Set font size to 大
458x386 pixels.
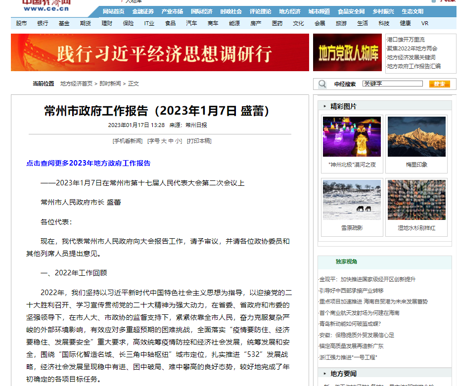(164, 141)
